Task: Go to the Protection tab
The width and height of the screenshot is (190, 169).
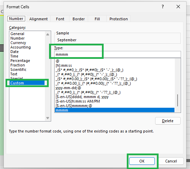Action: tap(118, 19)
